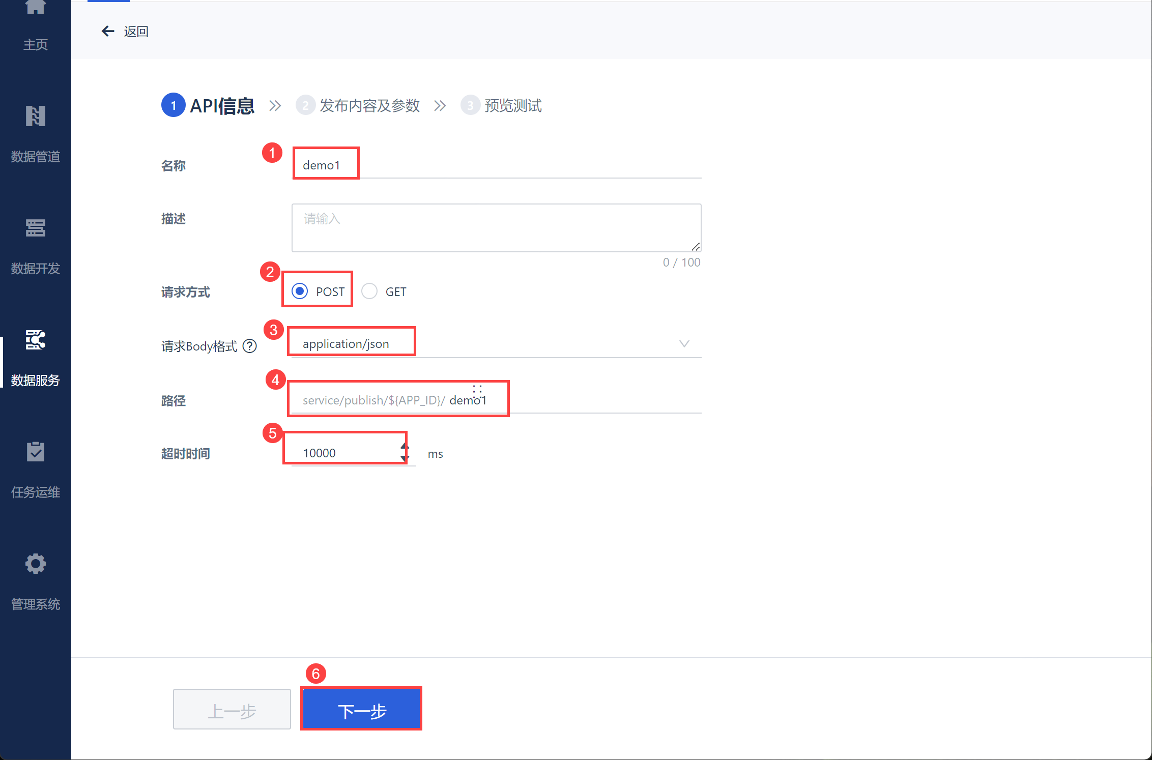Image resolution: width=1152 pixels, height=760 pixels.
Task: Select the POST radio button
Action: (300, 291)
